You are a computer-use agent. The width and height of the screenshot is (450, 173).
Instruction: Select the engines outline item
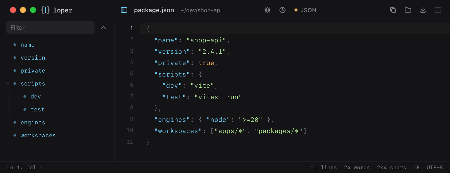pos(33,122)
